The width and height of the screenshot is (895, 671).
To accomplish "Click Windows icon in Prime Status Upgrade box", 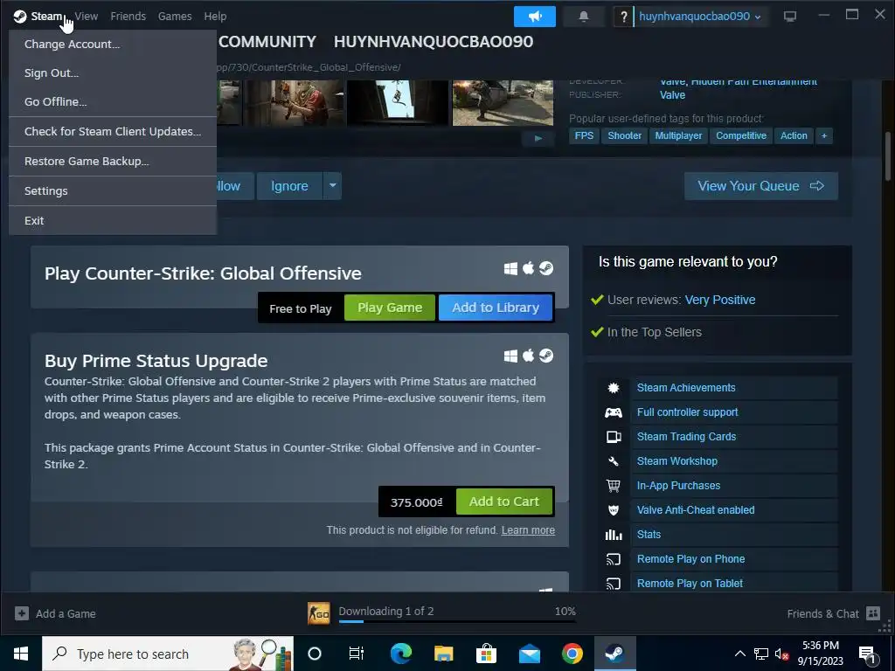I will tap(510, 356).
